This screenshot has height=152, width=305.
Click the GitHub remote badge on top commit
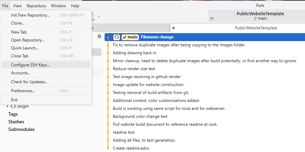(x=117, y=37)
